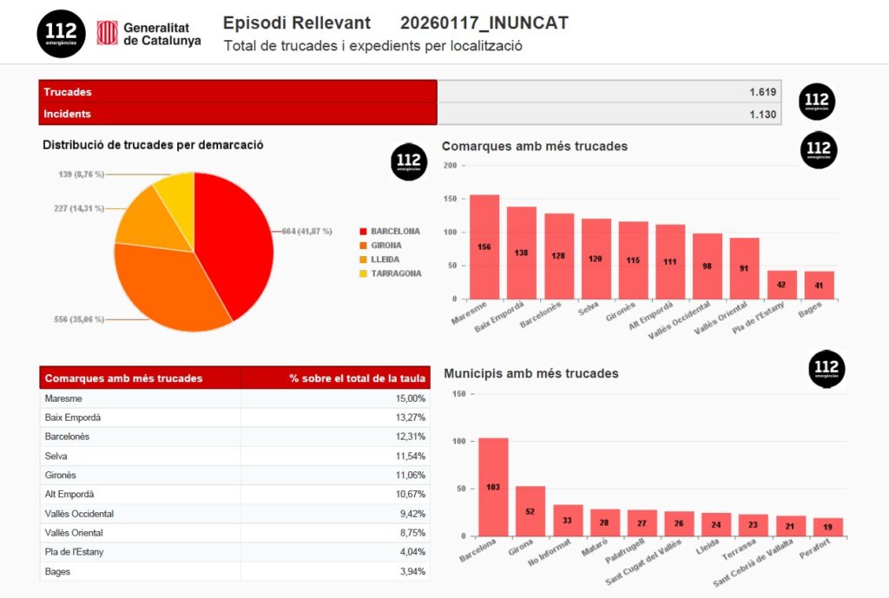
Task: Click the Girona municipality bar showing 52
Action: coord(530,510)
